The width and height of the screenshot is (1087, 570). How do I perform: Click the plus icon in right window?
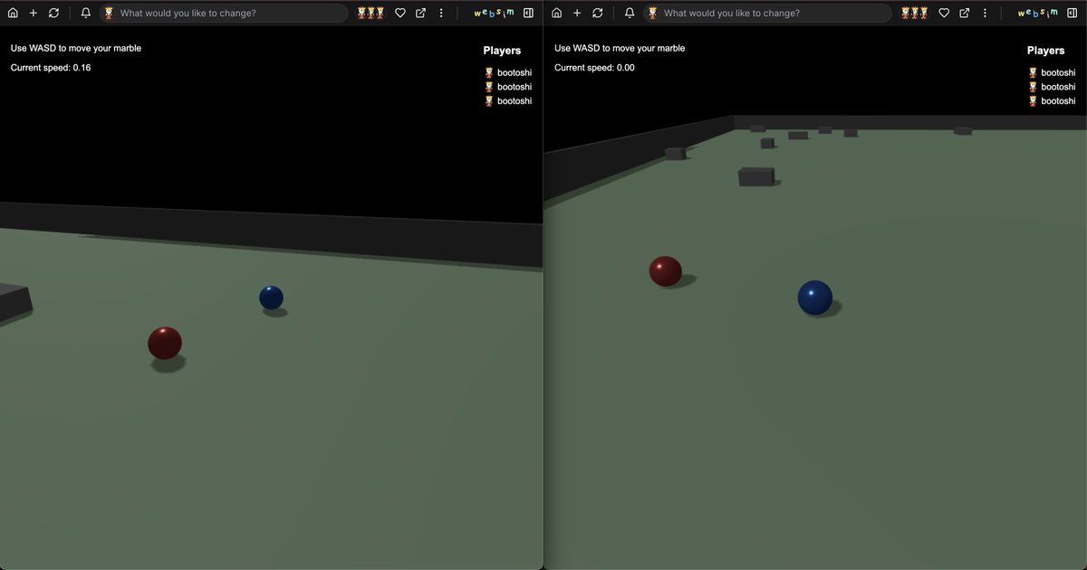click(577, 14)
